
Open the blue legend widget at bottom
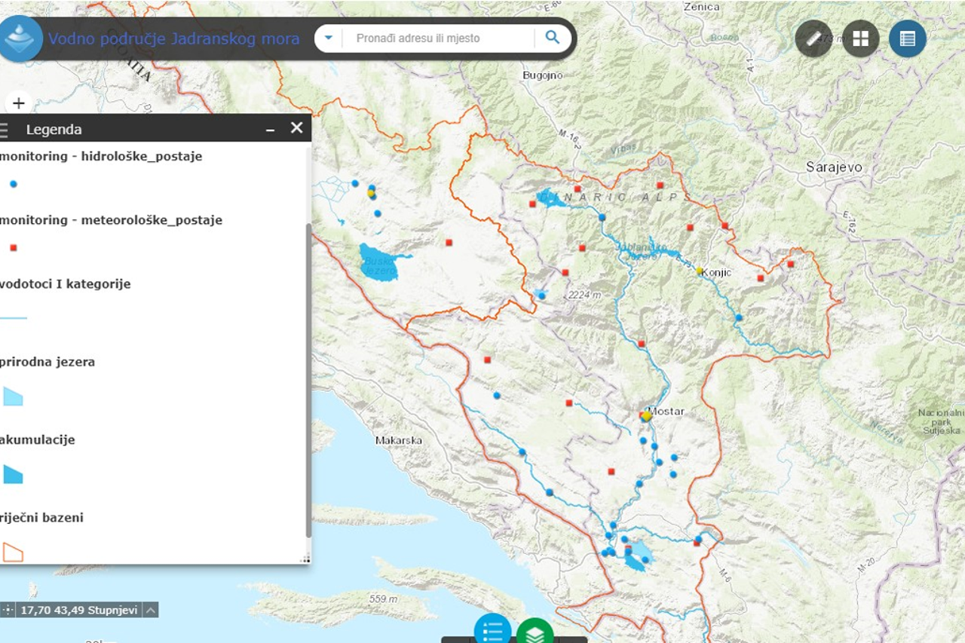(x=492, y=631)
